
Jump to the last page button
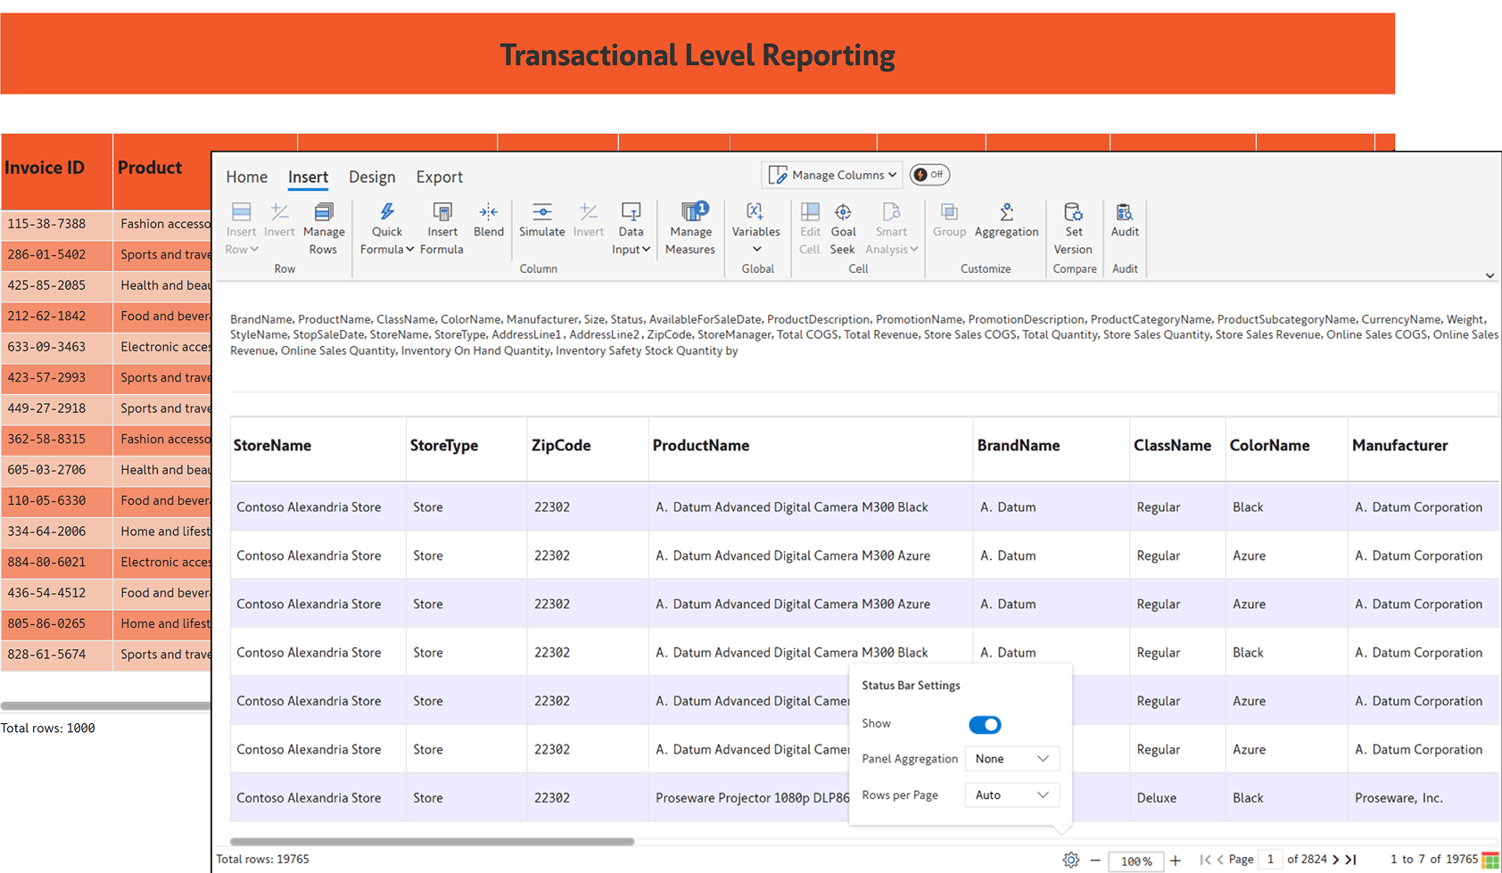(1351, 860)
